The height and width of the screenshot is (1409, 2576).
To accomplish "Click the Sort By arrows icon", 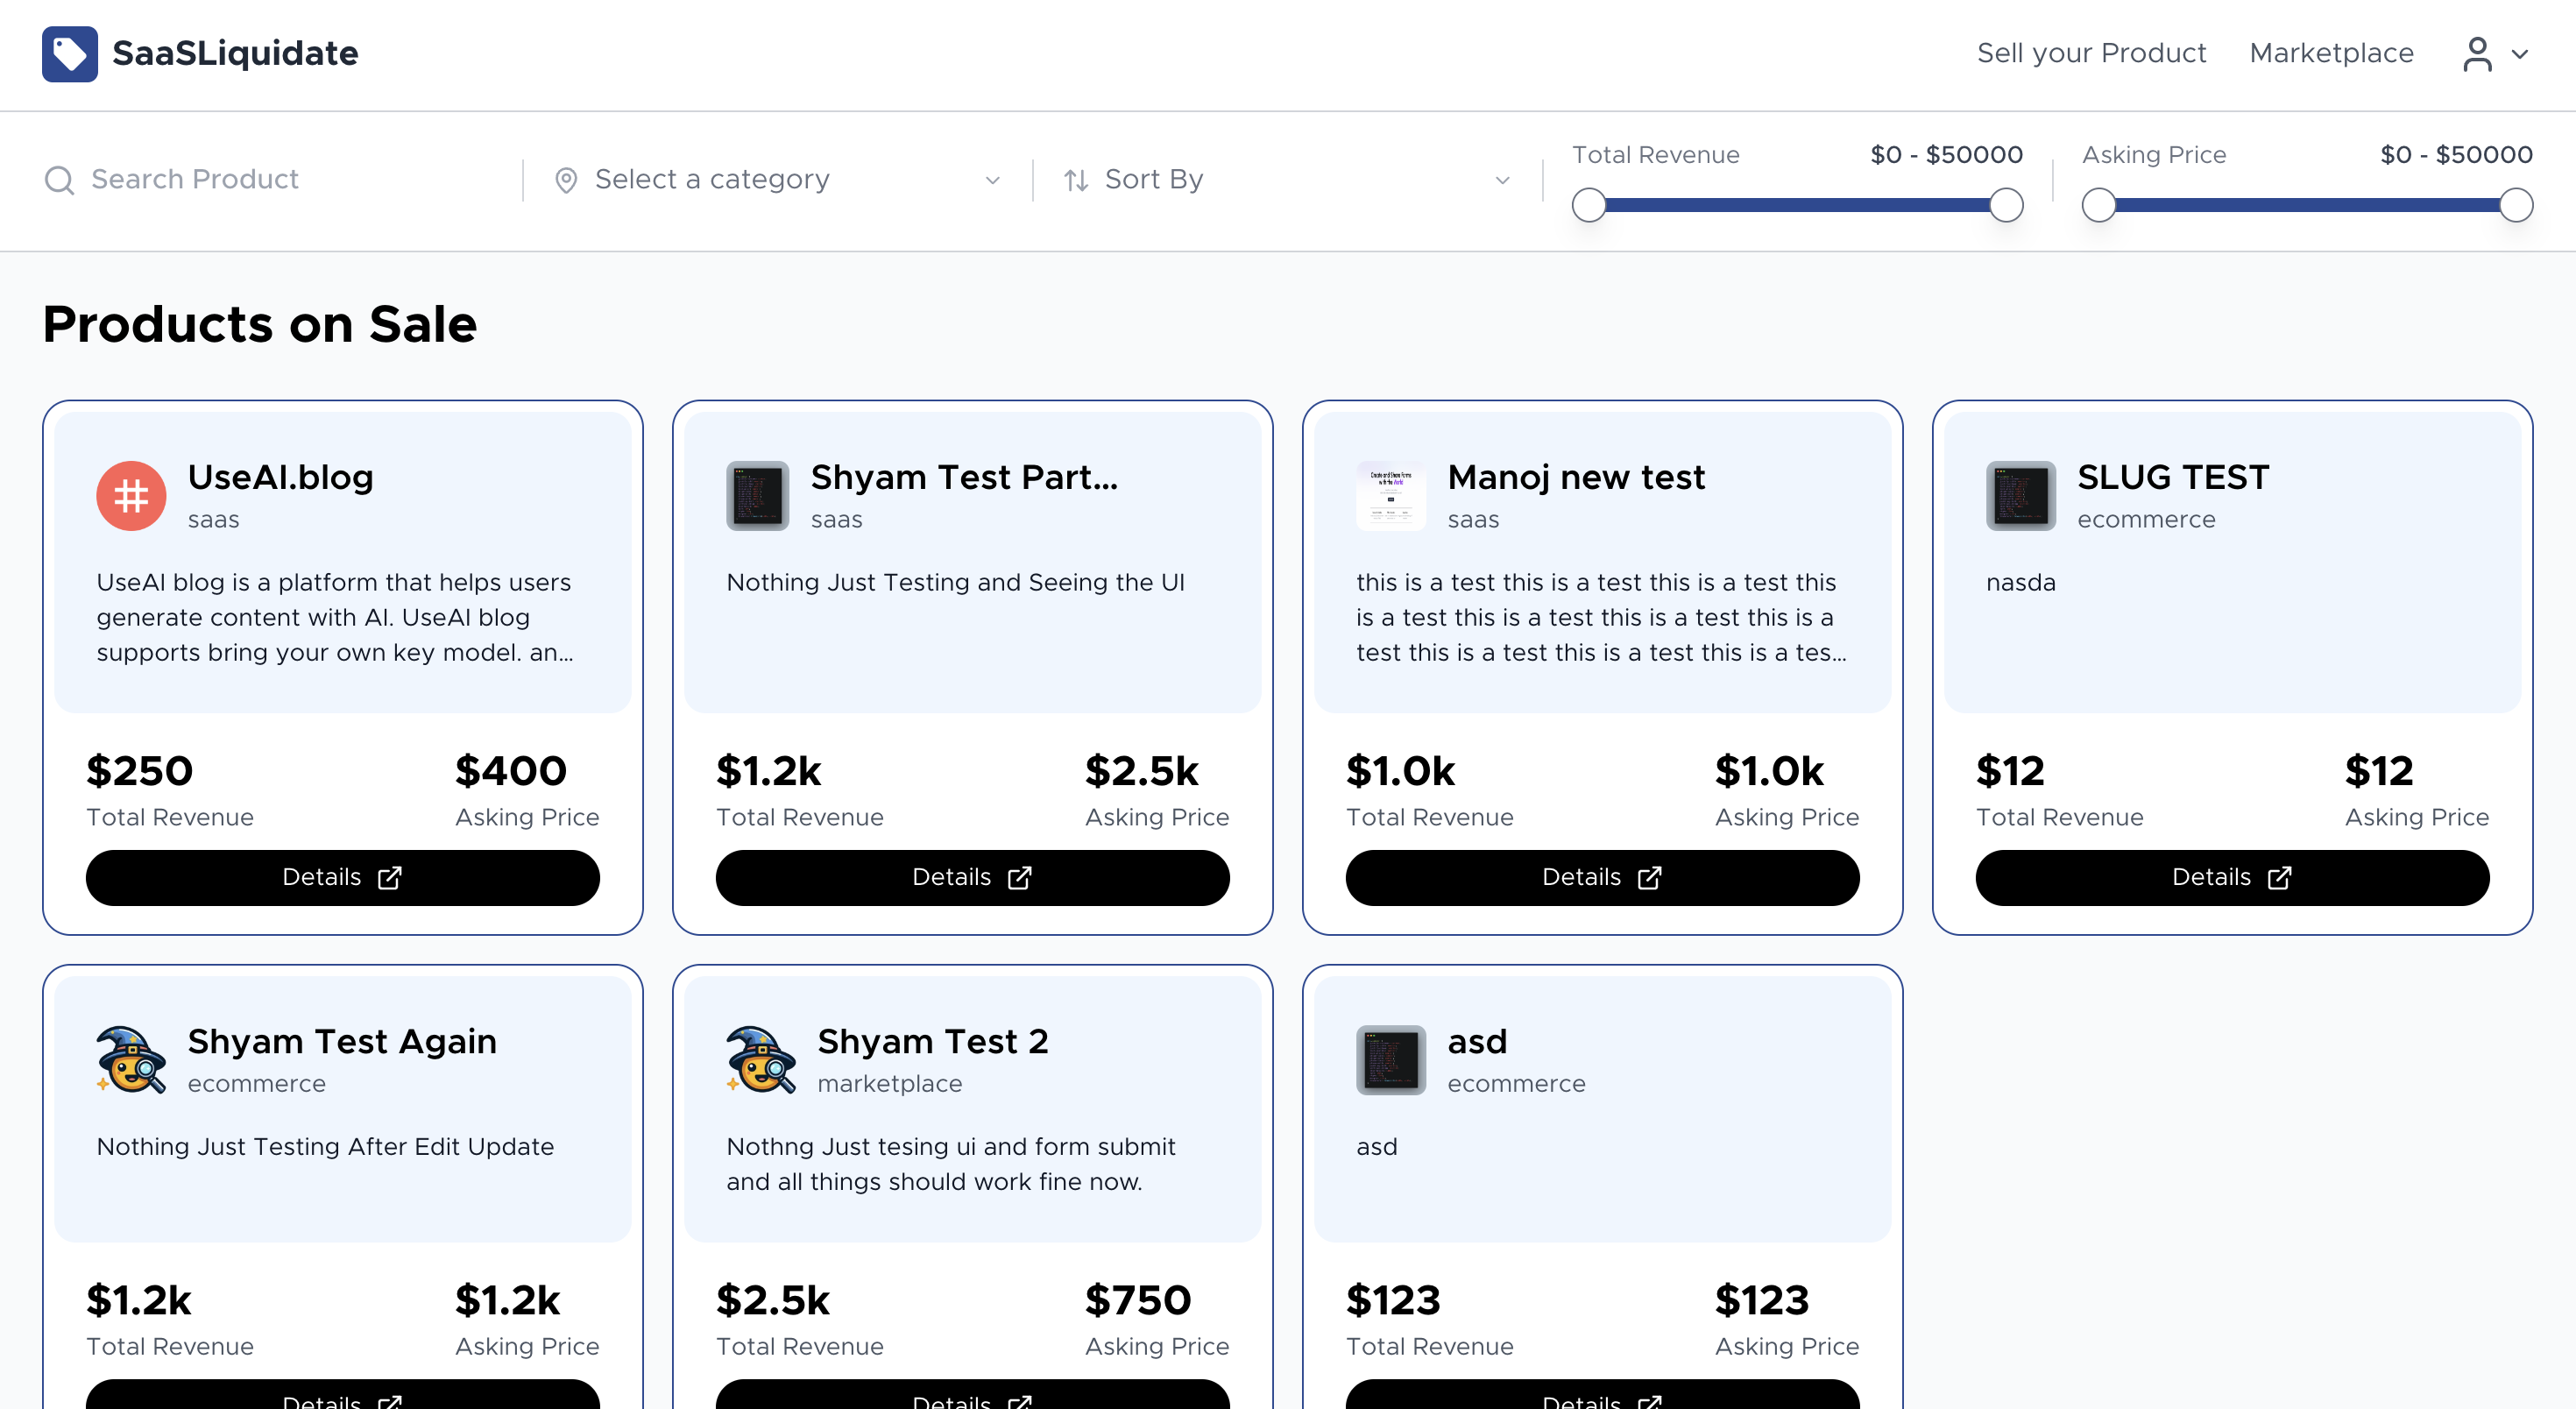I will pyautogui.click(x=1075, y=180).
